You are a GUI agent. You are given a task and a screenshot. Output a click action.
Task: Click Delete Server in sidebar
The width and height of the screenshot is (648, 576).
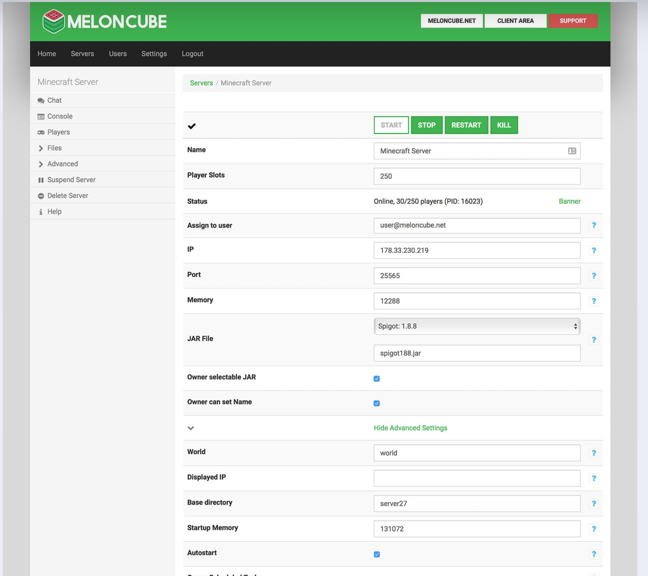click(x=103, y=196)
